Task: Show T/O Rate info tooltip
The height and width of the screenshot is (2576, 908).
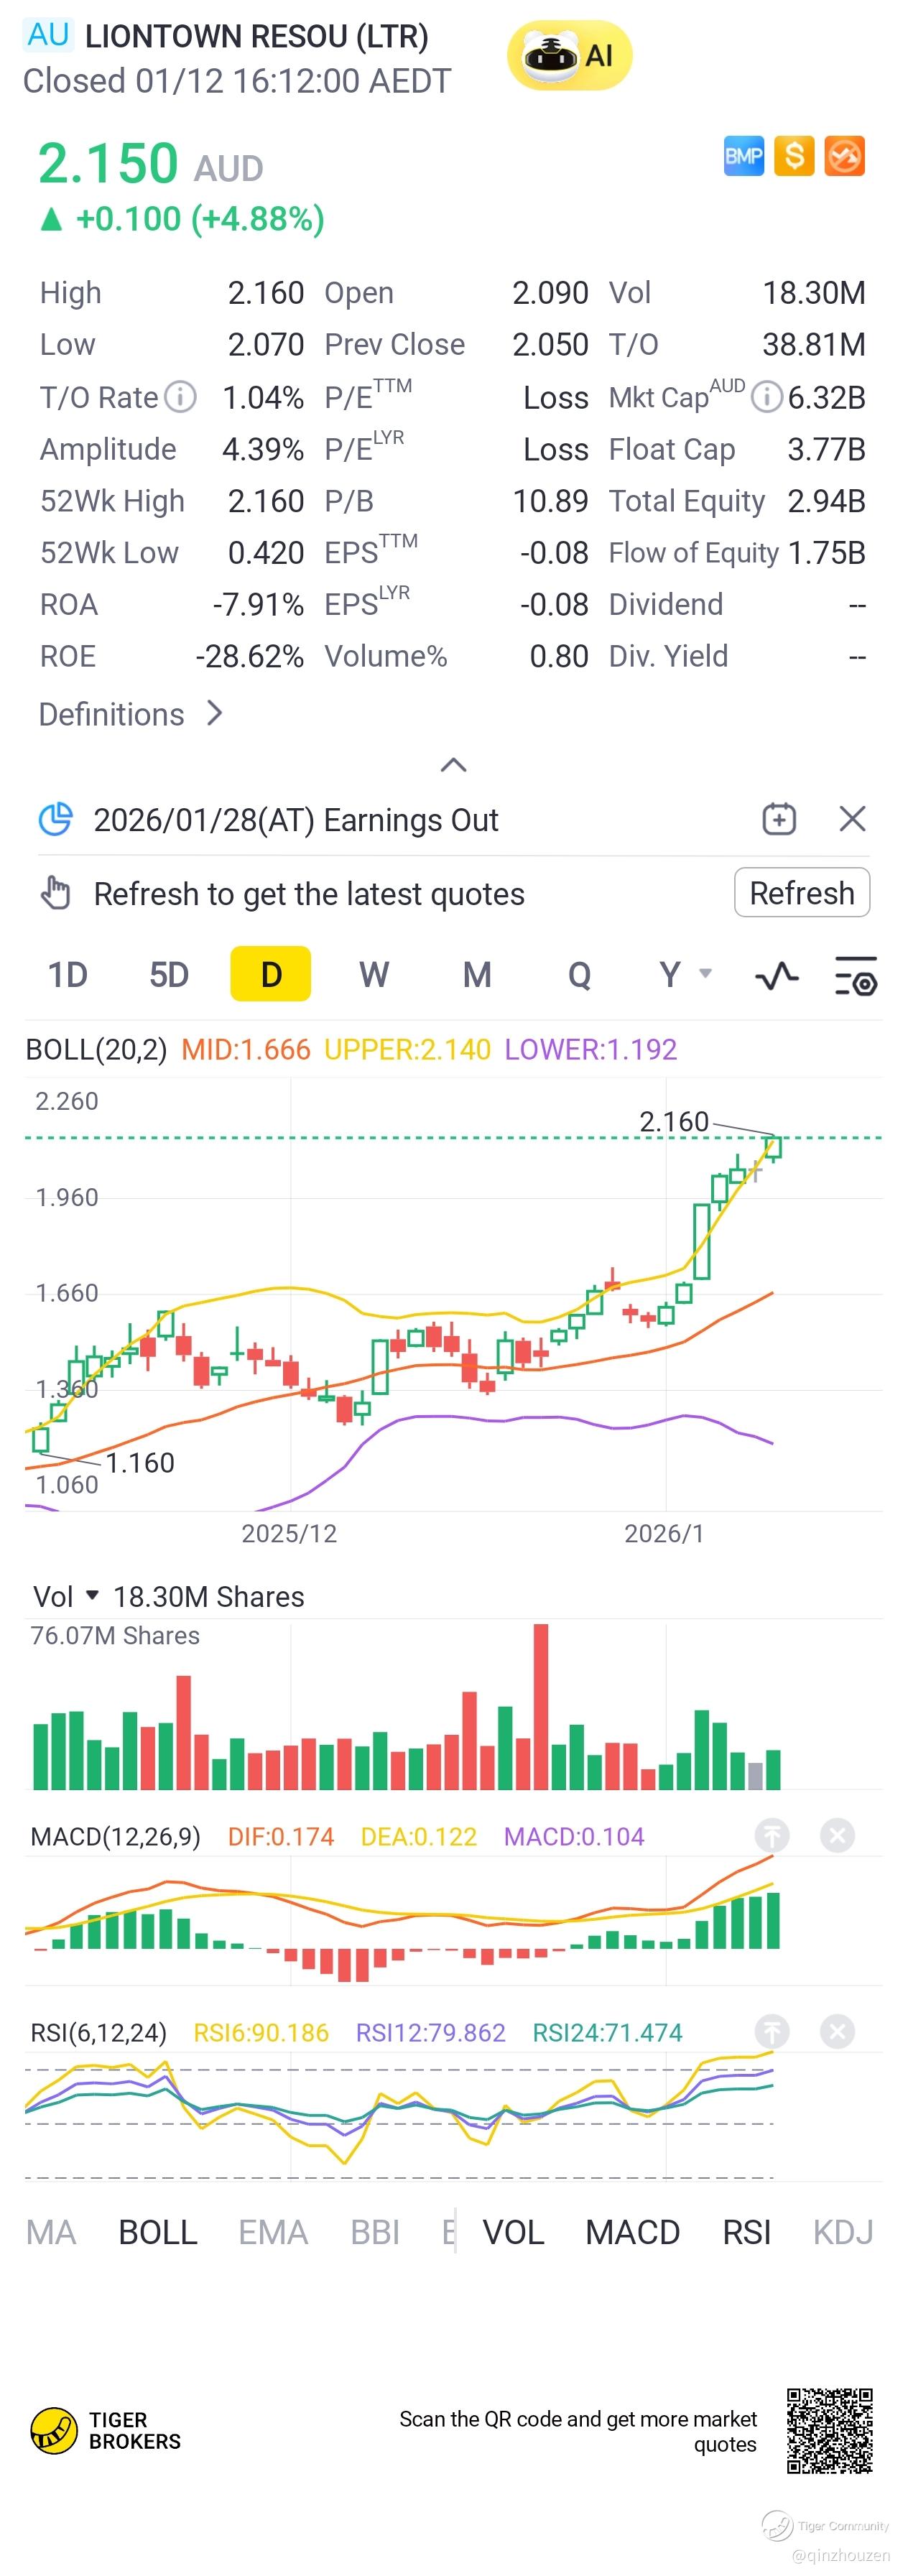Action: coord(180,397)
